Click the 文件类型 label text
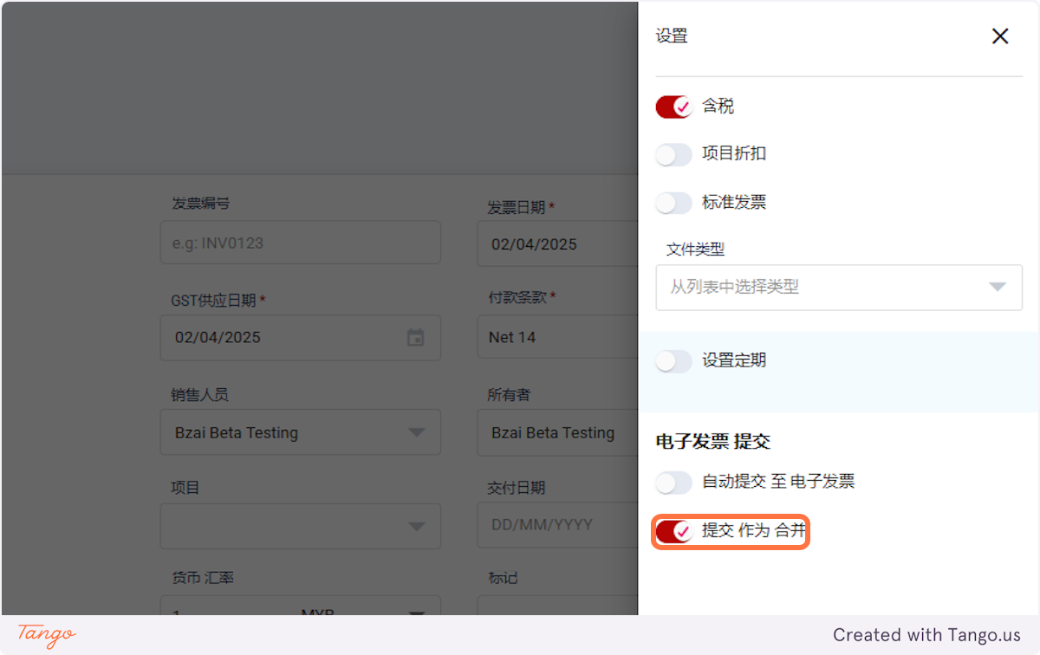The height and width of the screenshot is (655, 1040). (x=695, y=250)
